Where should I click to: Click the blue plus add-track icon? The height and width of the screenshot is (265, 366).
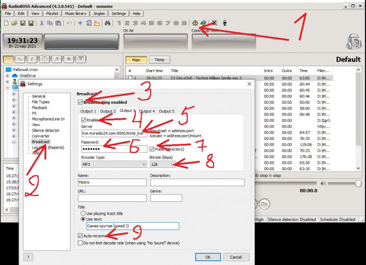80,23
